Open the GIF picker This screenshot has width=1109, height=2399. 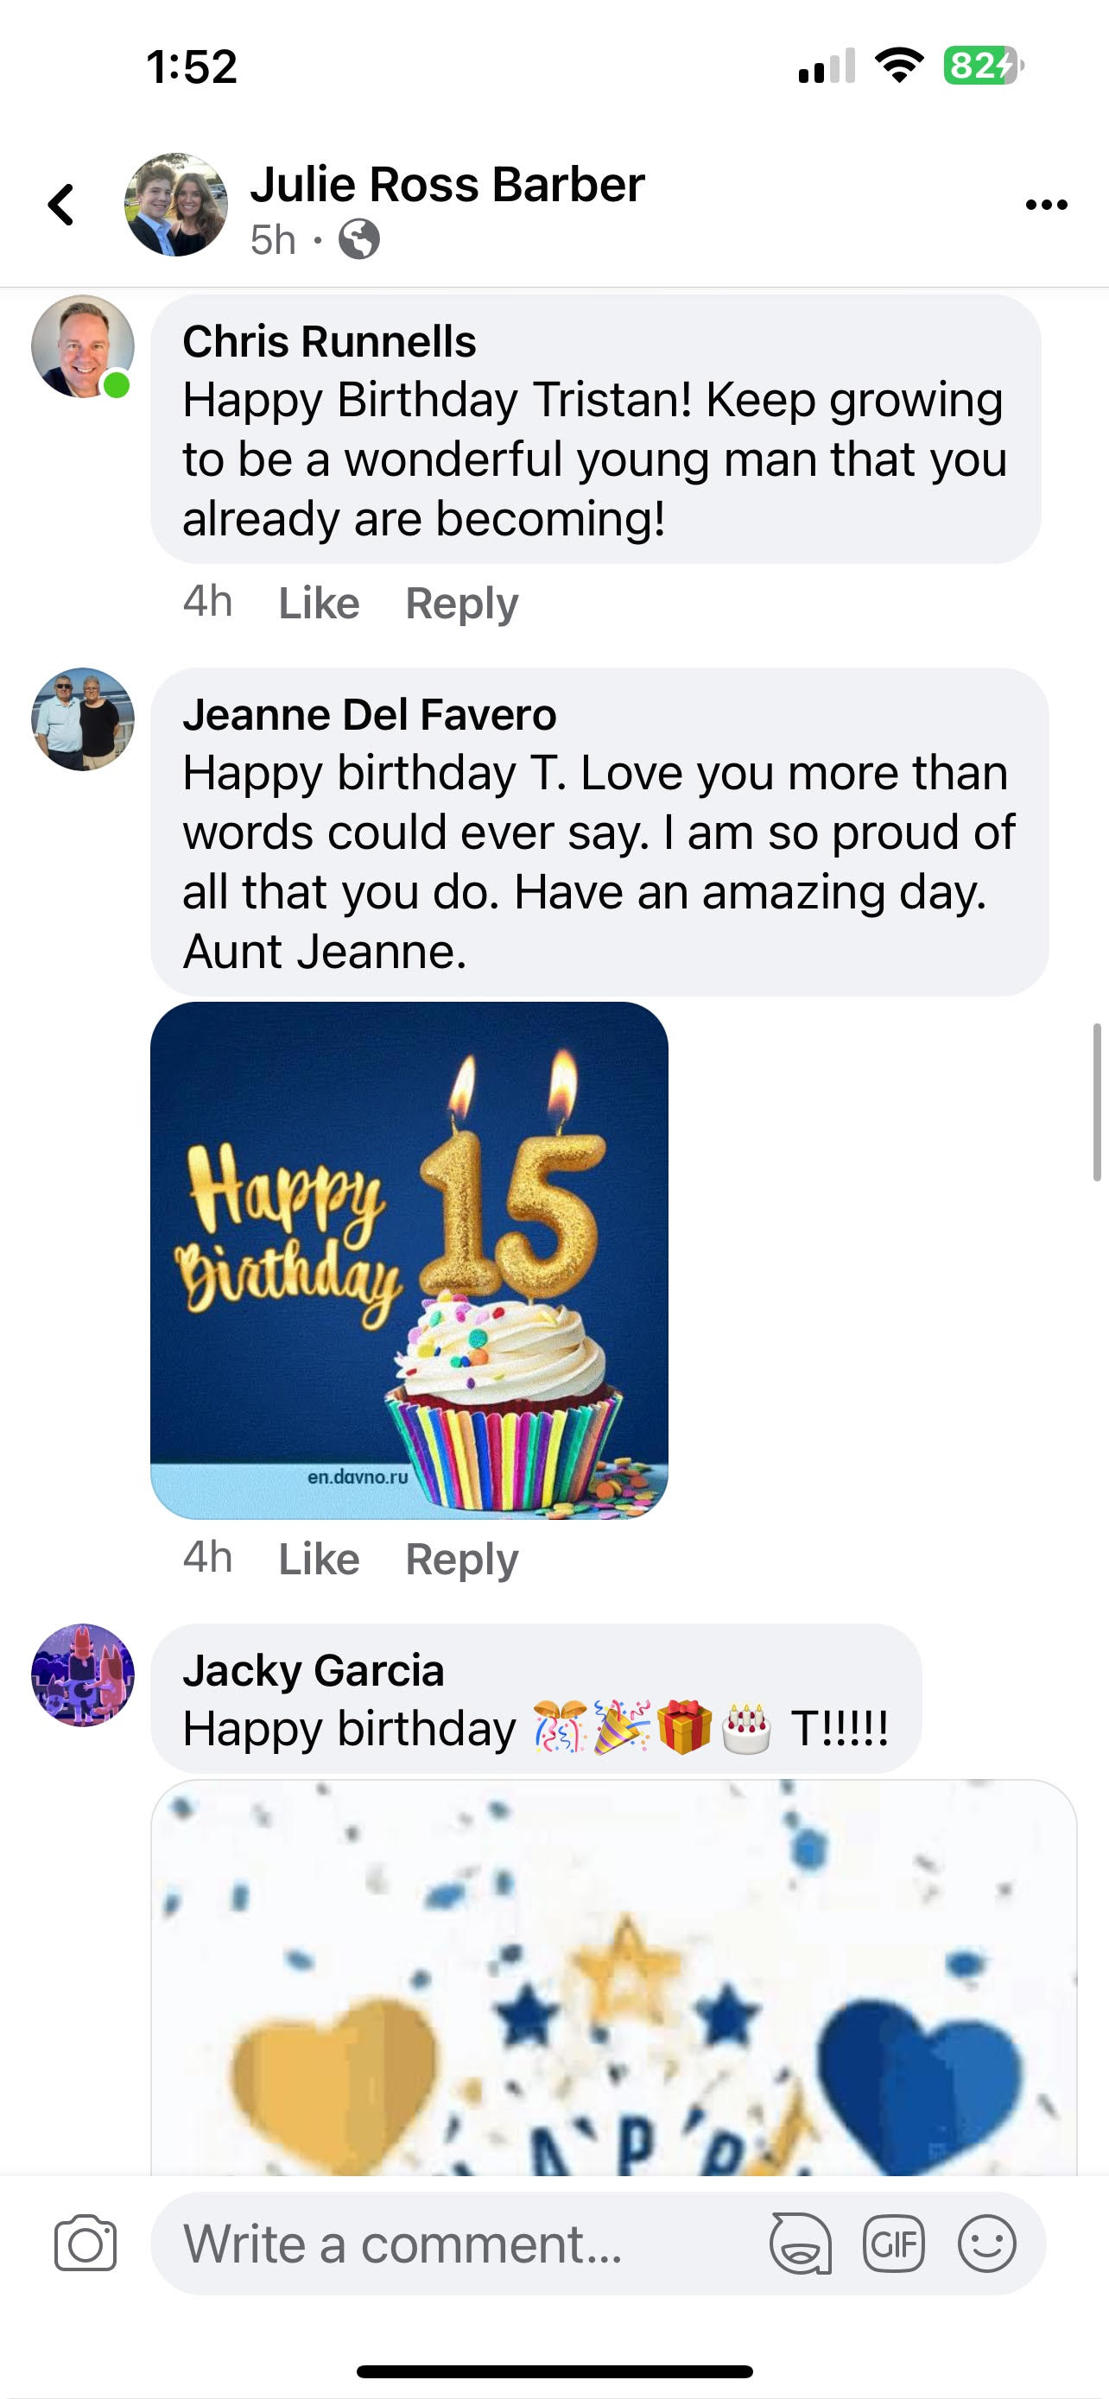click(x=893, y=2243)
